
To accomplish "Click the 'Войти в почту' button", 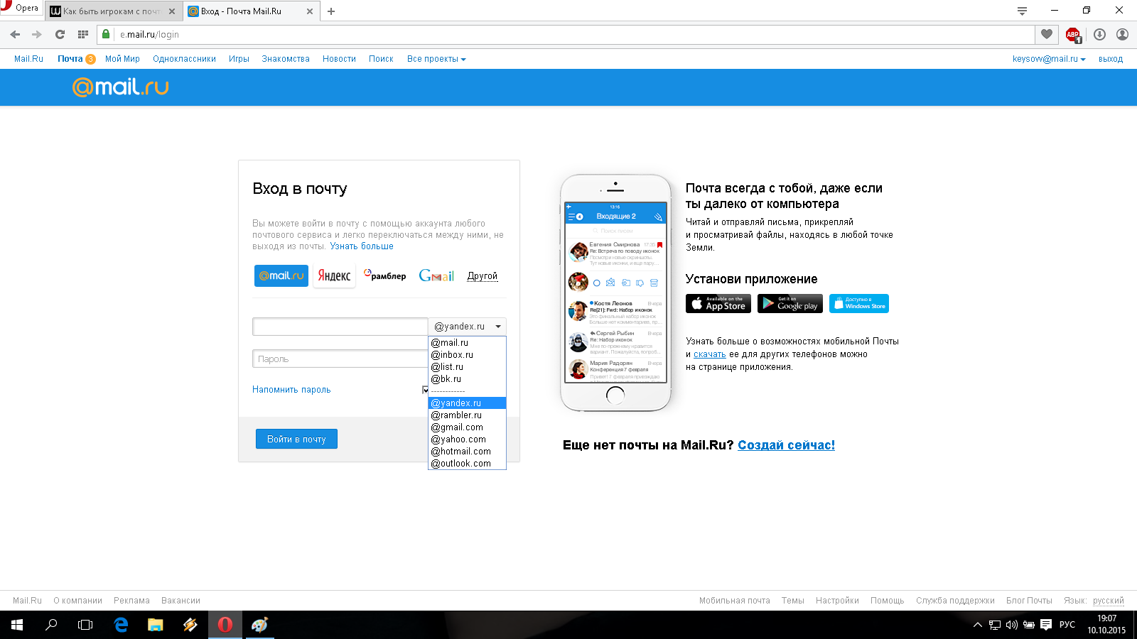I will click(296, 439).
